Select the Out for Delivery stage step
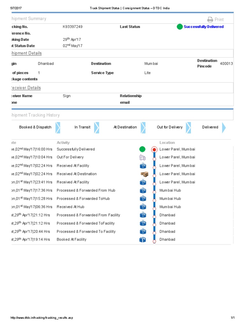Image resolution: width=245 pixels, height=326 pixels. pyautogui.click(x=170, y=127)
